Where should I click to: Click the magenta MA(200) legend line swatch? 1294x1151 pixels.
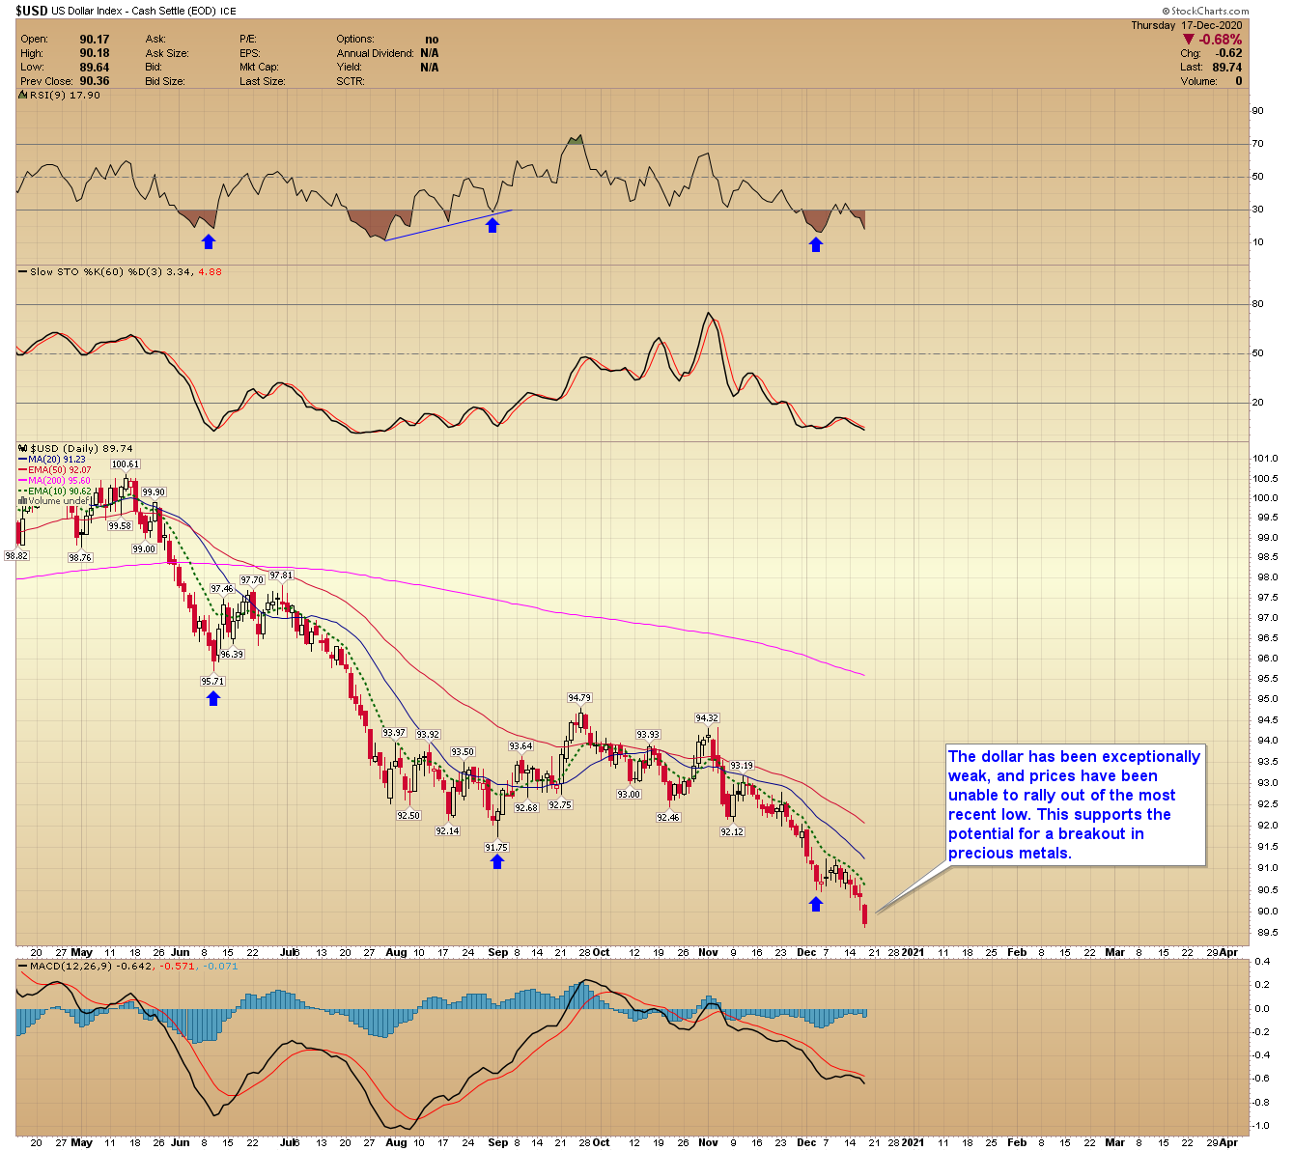[x=22, y=481]
